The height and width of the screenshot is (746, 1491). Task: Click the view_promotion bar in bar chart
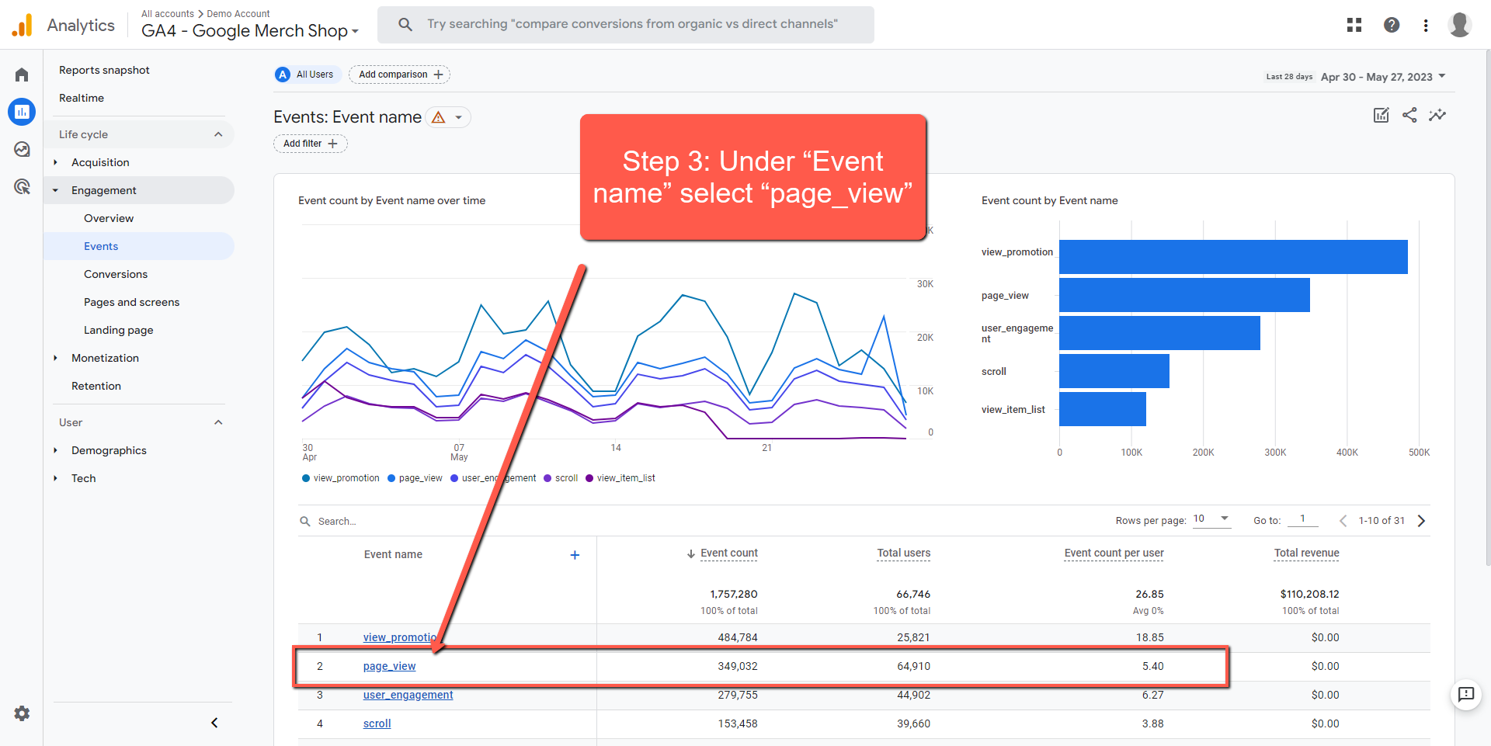1233,257
